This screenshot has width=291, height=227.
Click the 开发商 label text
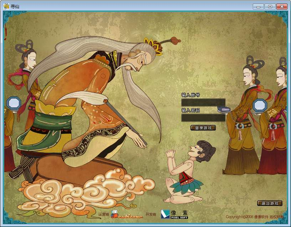151,215
